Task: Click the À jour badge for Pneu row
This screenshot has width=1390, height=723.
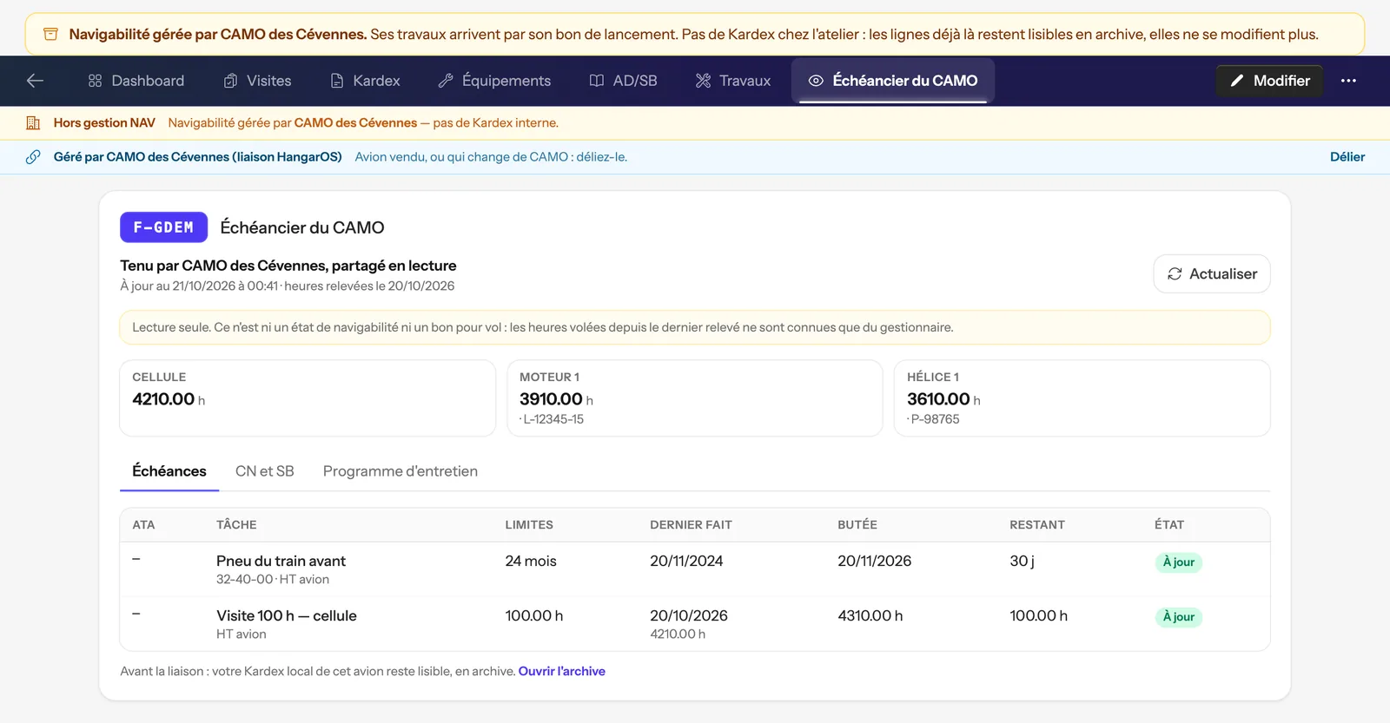Action: coord(1179,562)
